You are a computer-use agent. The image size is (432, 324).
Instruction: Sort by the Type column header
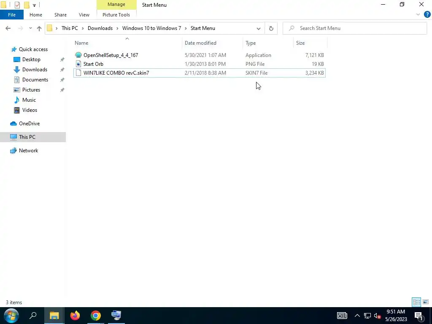(x=268, y=43)
